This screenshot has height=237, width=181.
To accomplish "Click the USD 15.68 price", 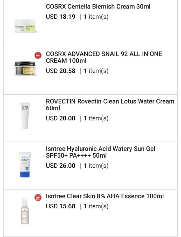I will (61, 206).
